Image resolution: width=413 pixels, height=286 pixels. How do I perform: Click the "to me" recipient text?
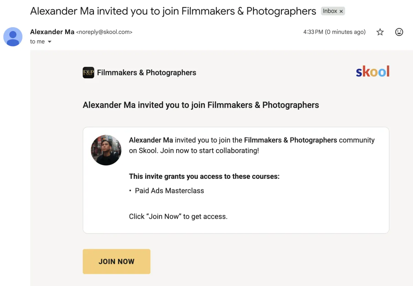pos(37,42)
